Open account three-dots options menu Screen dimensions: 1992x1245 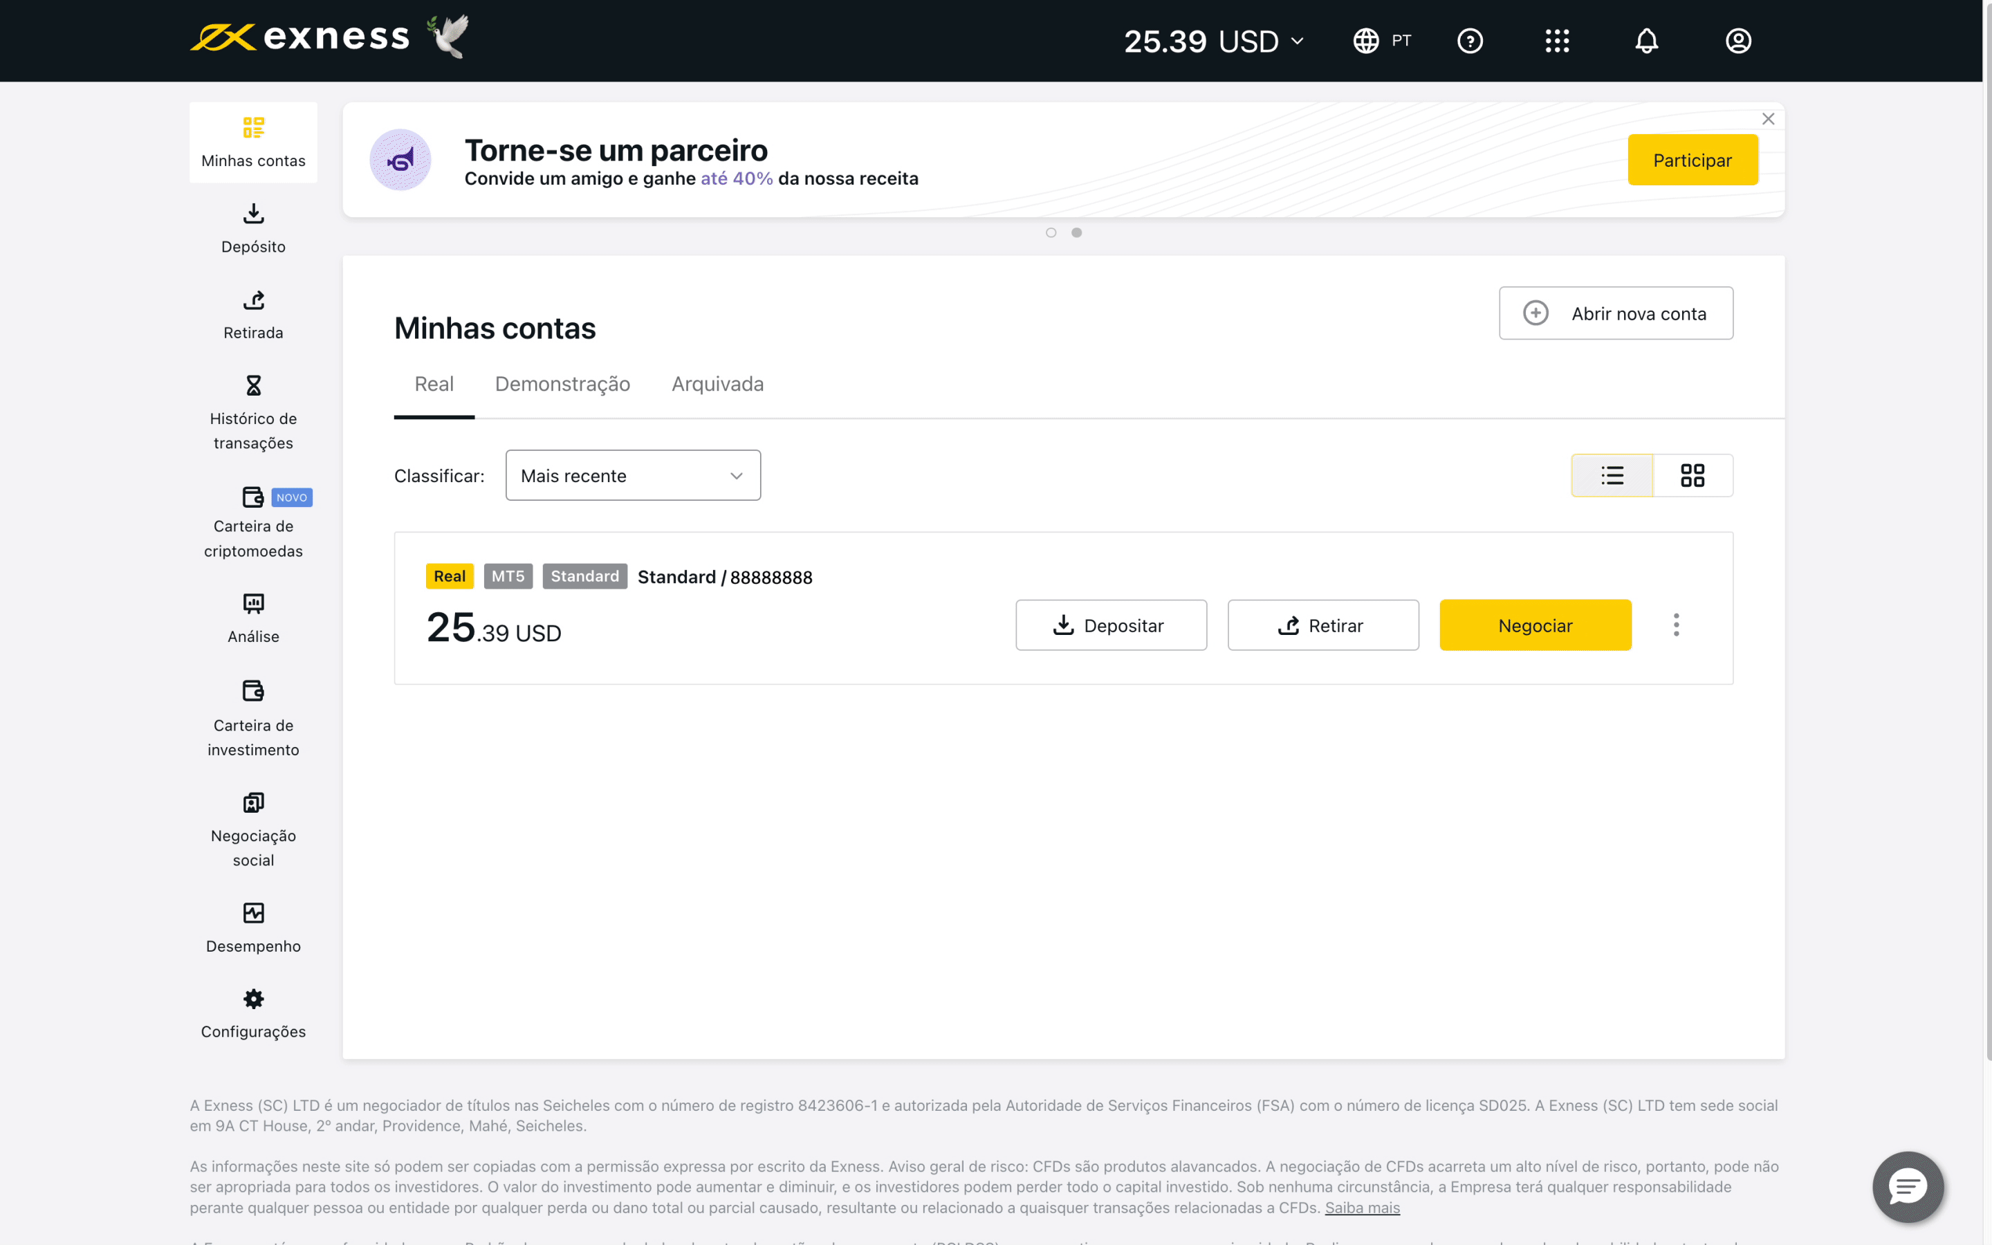point(1676,625)
